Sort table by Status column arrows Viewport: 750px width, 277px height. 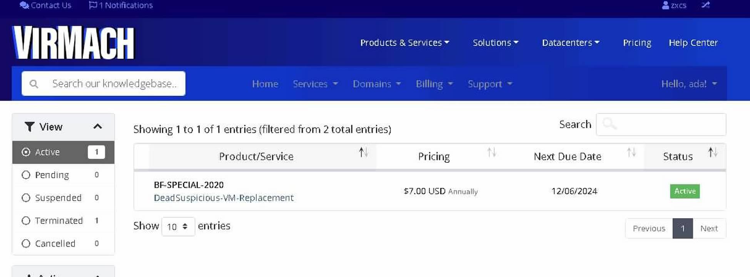click(x=713, y=153)
